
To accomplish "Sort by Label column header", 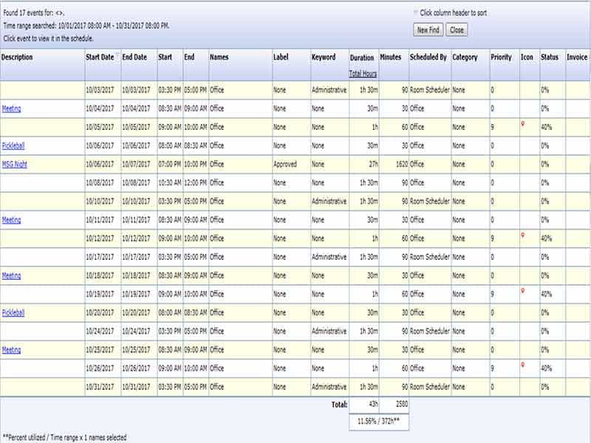I will [x=281, y=58].
